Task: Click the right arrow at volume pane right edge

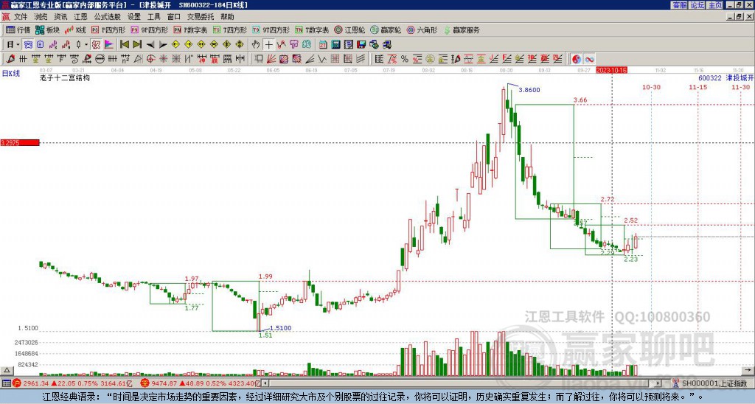Action: click(x=748, y=370)
